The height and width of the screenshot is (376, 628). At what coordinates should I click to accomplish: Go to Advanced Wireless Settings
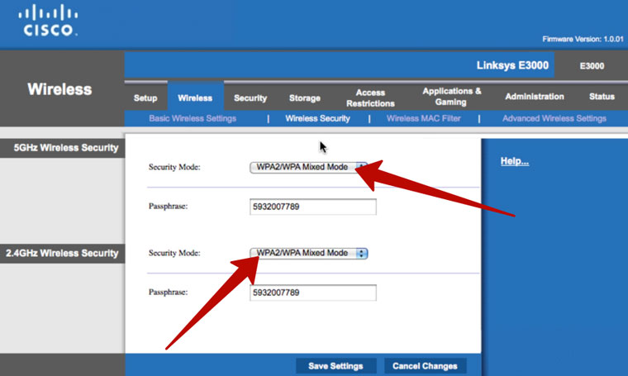point(554,118)
